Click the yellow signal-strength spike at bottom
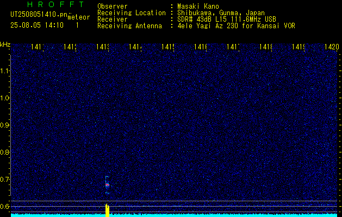Screen dimensions: 342x217 pos(107,210)
